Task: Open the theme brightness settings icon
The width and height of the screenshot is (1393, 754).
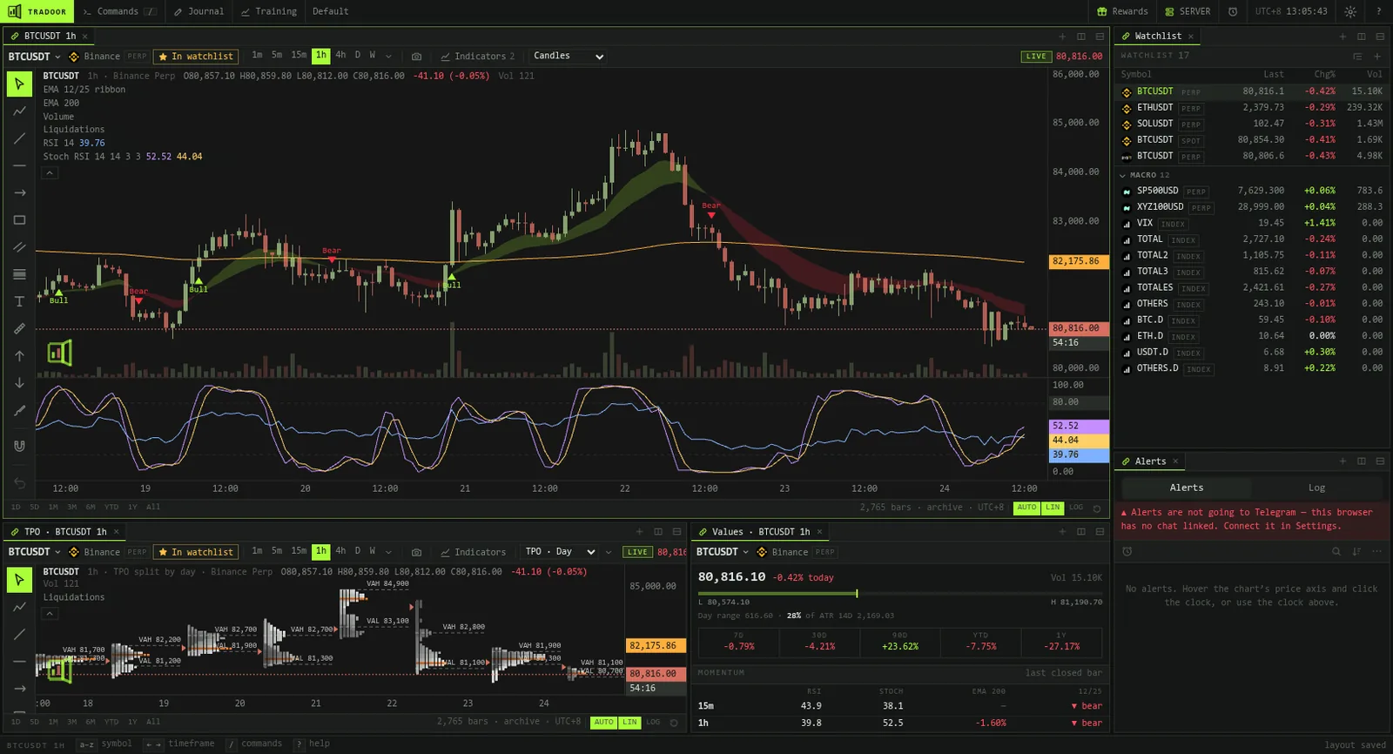Action: pos(1350,11)
